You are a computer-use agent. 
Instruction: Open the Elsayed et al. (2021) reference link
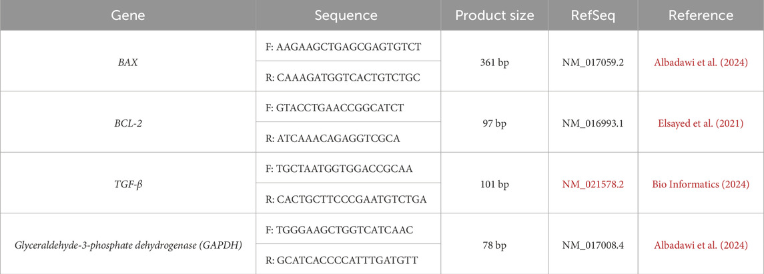(x=699, y=121)
